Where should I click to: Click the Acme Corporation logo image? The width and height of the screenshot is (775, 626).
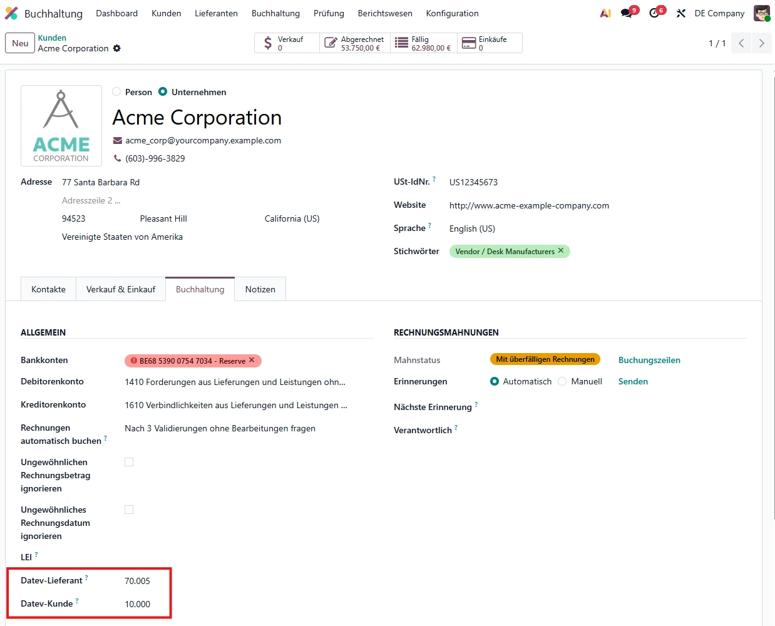pos(61,125)
